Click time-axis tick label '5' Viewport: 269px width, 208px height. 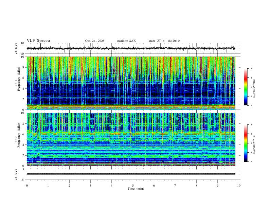coord(133,186)
